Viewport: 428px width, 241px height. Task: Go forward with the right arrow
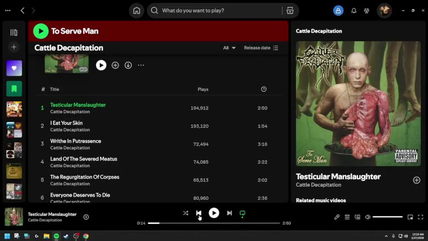tap(33, 11)
